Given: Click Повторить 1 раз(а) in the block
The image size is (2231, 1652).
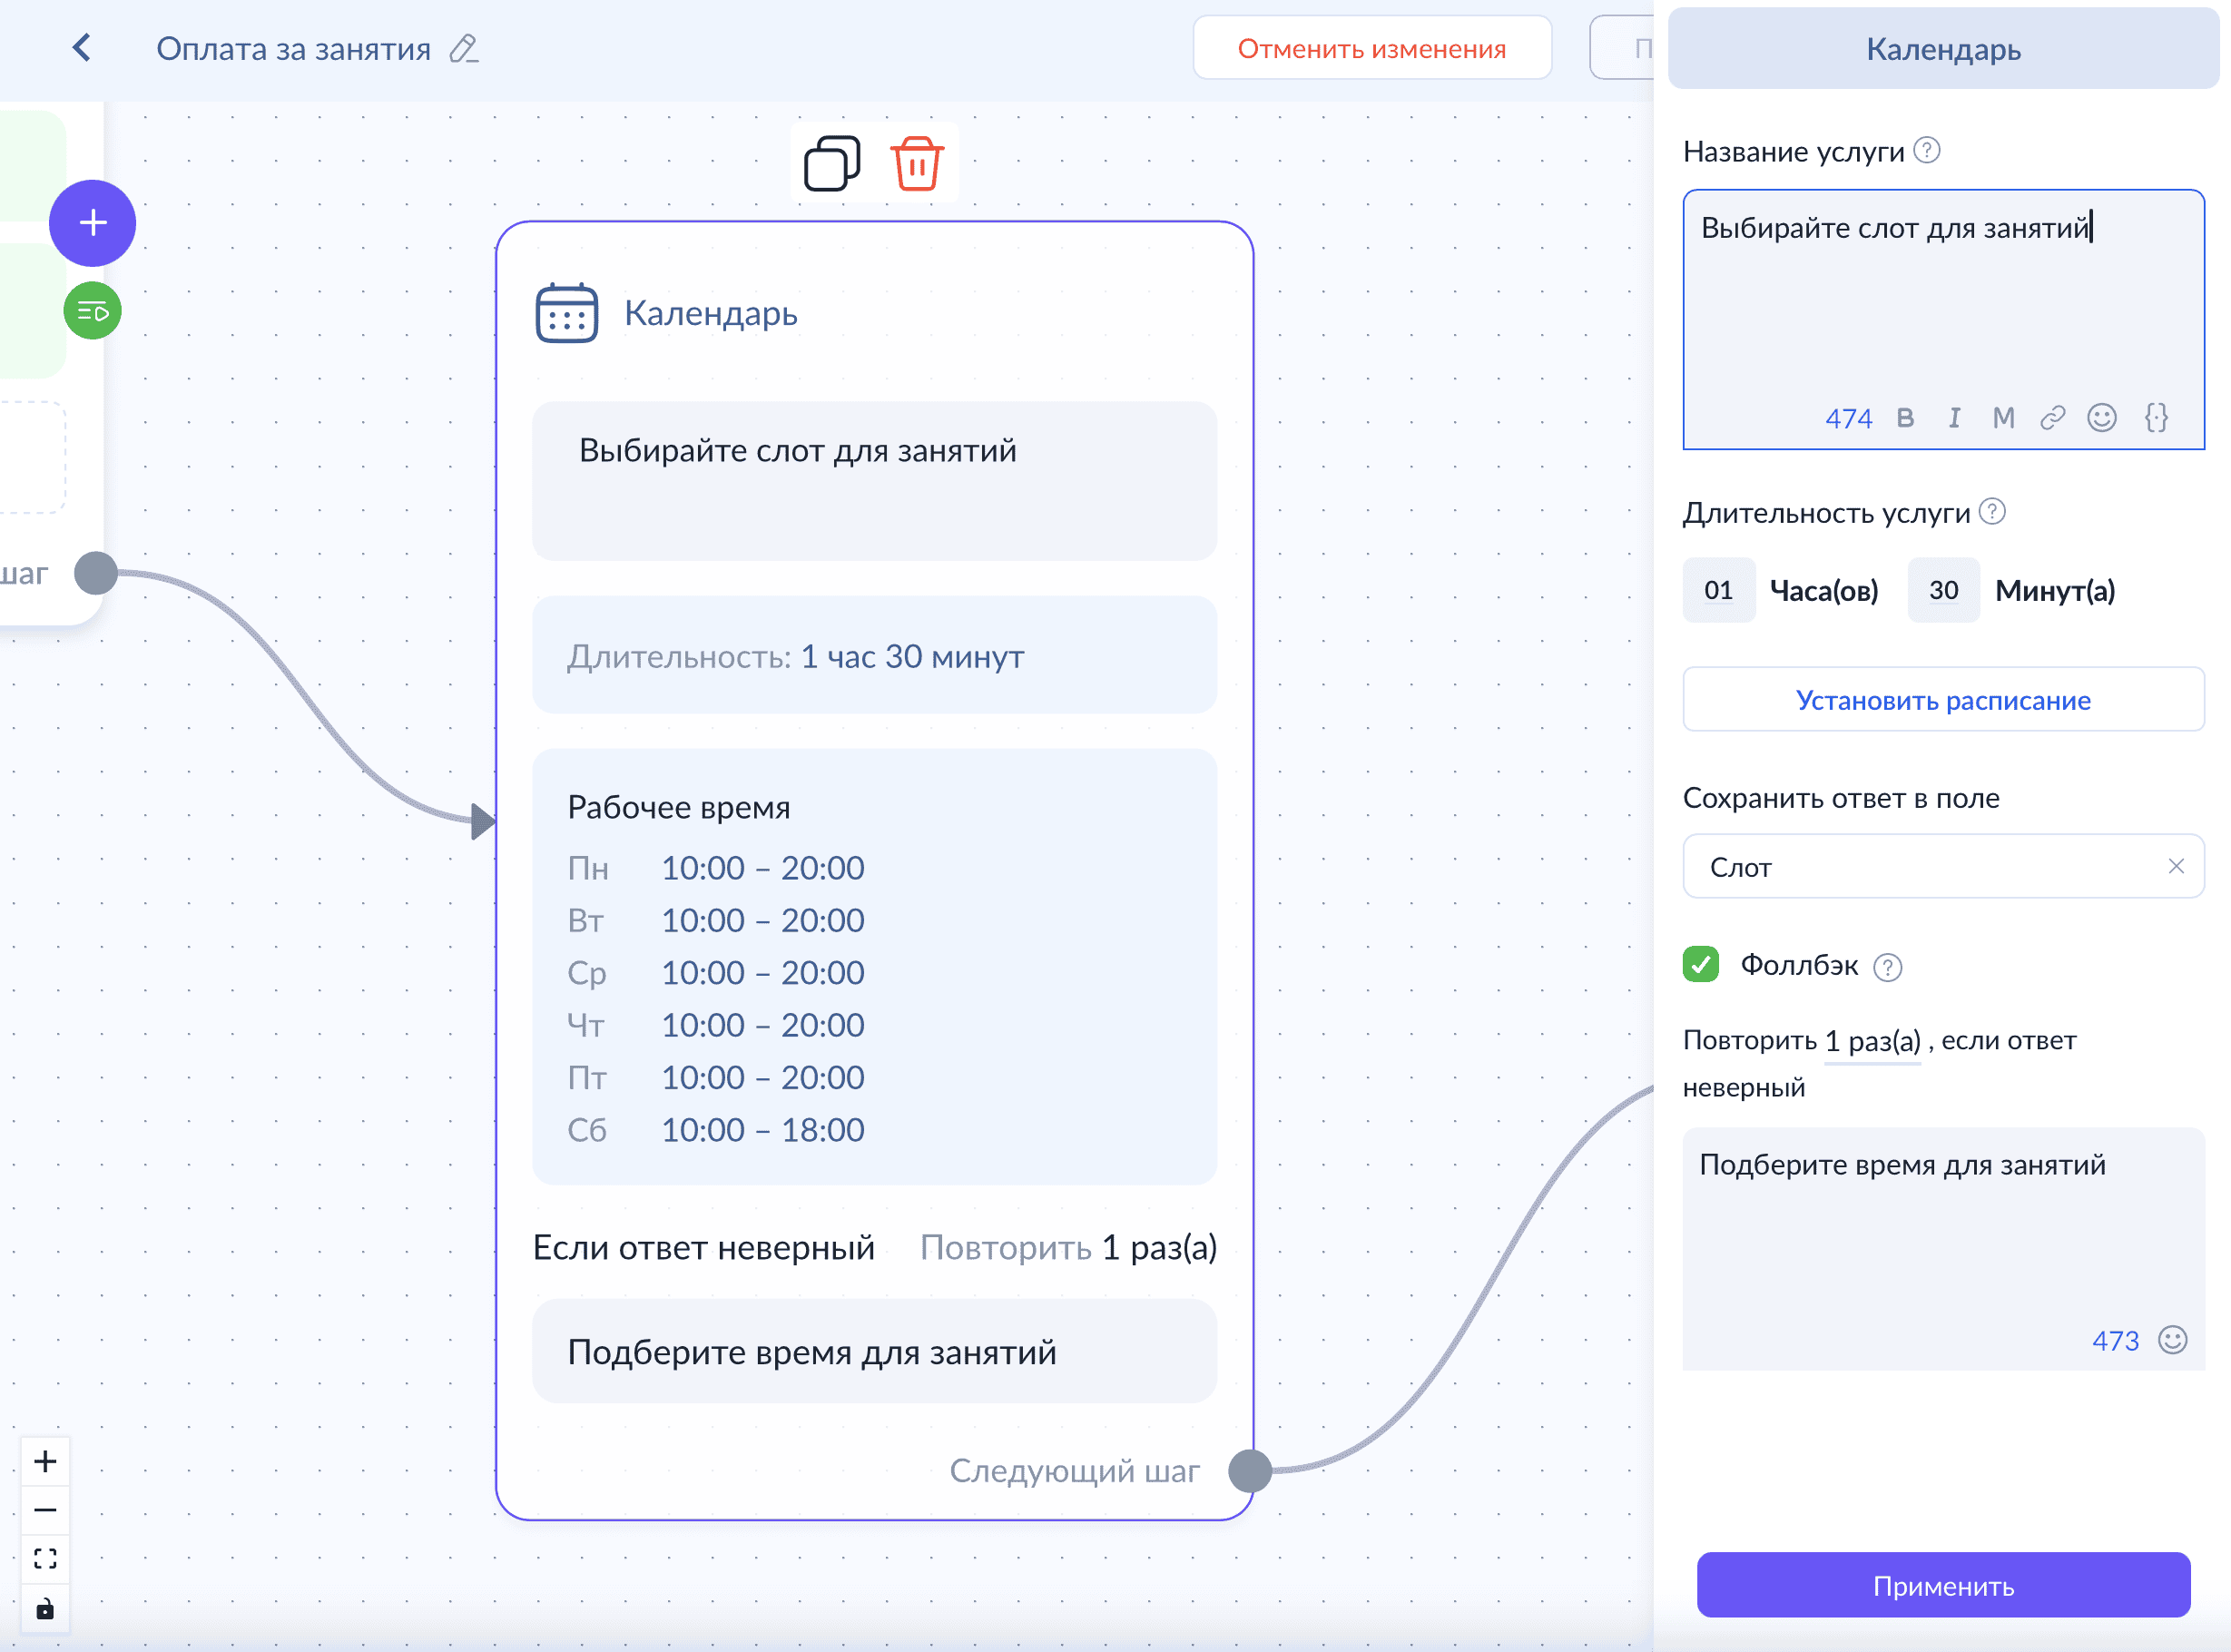Looking at the screenshot, I should tap(1068, 1247).
